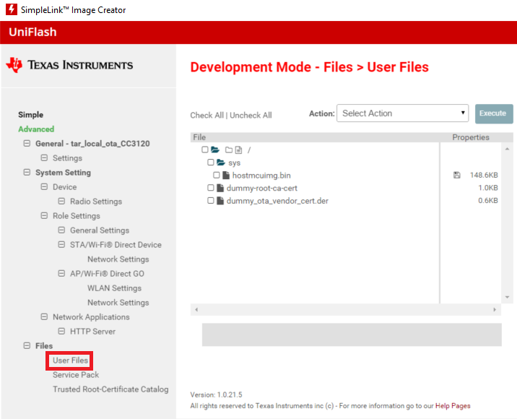Switch to Simple mode

[x=31, y=115]
